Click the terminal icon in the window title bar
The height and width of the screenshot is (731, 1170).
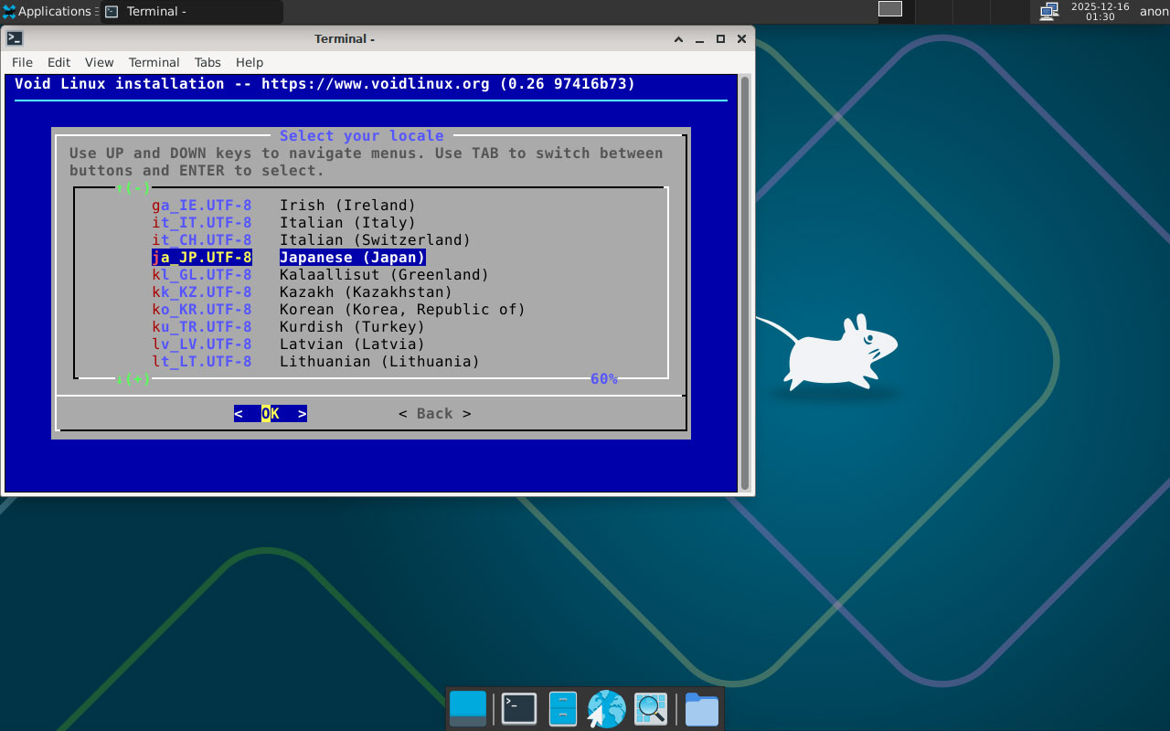click(x=15, y=38)
